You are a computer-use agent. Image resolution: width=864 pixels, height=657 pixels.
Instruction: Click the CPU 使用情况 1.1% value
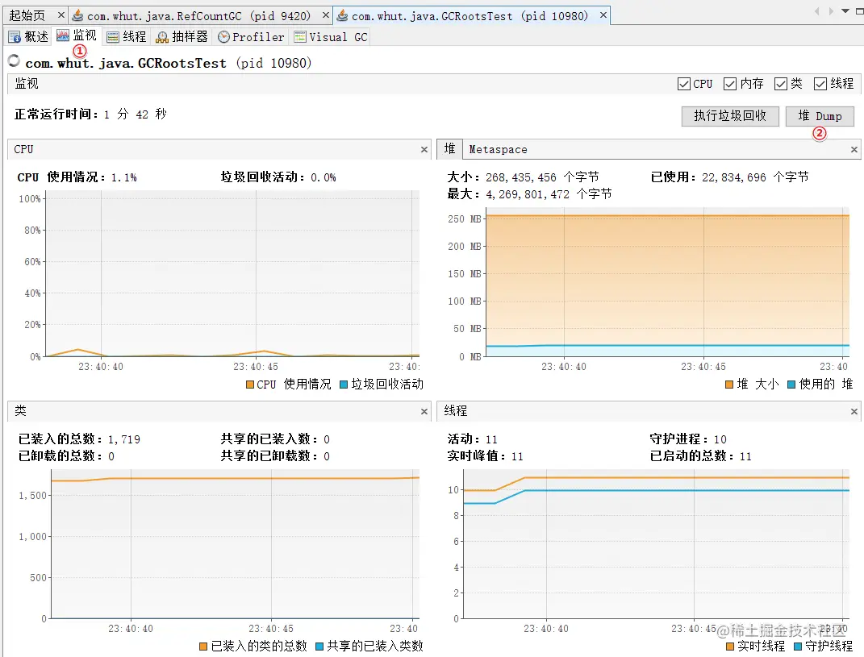[124, 177]
